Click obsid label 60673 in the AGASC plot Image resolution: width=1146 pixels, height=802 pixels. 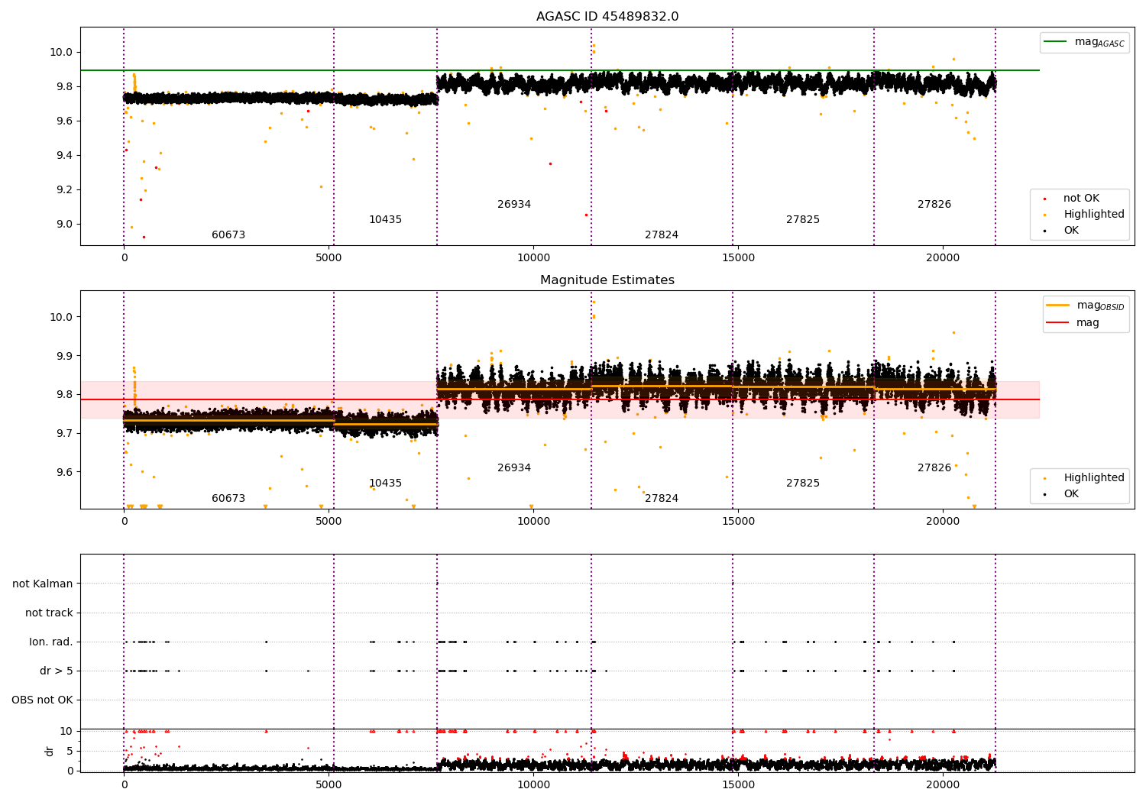228,235
